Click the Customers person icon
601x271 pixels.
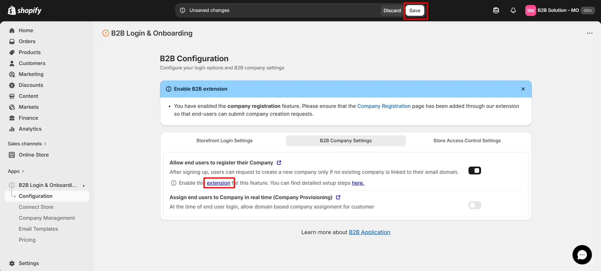12,63
